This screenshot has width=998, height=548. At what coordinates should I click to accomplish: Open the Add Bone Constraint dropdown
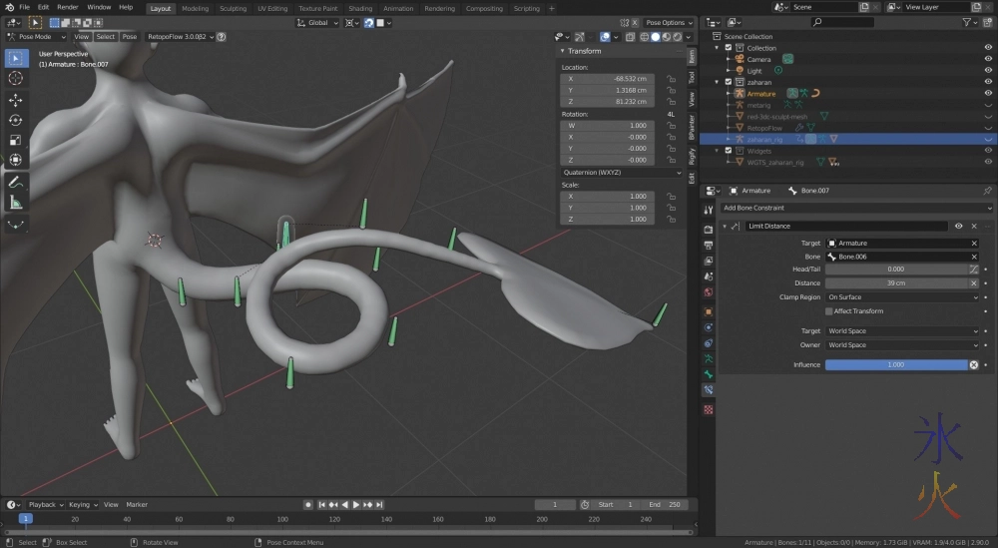[x=848, y=208]
